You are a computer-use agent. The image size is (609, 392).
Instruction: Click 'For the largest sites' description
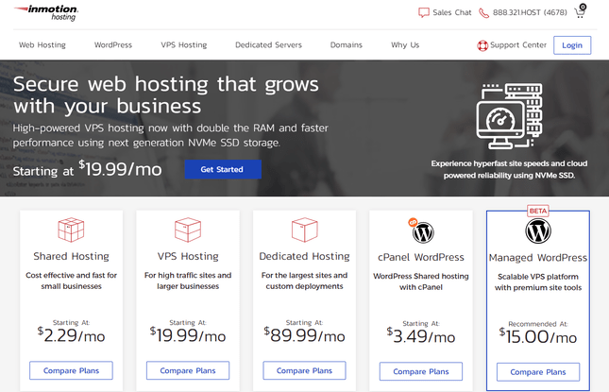point(304,281)
